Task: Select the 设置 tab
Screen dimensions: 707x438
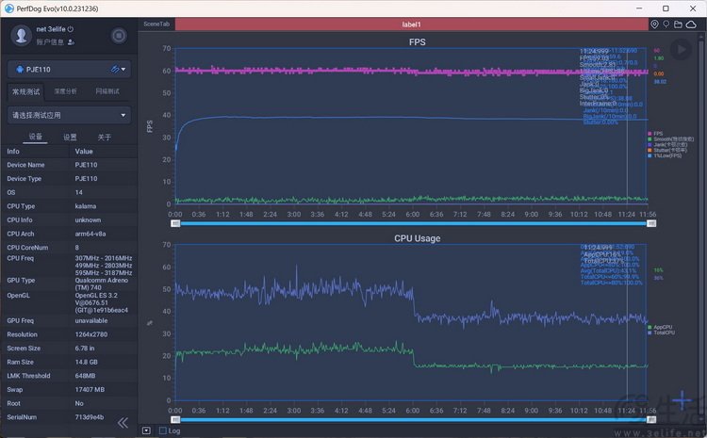Action: coord(70,137)
